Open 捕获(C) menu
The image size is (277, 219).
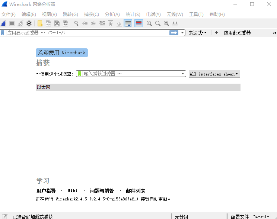92,14
